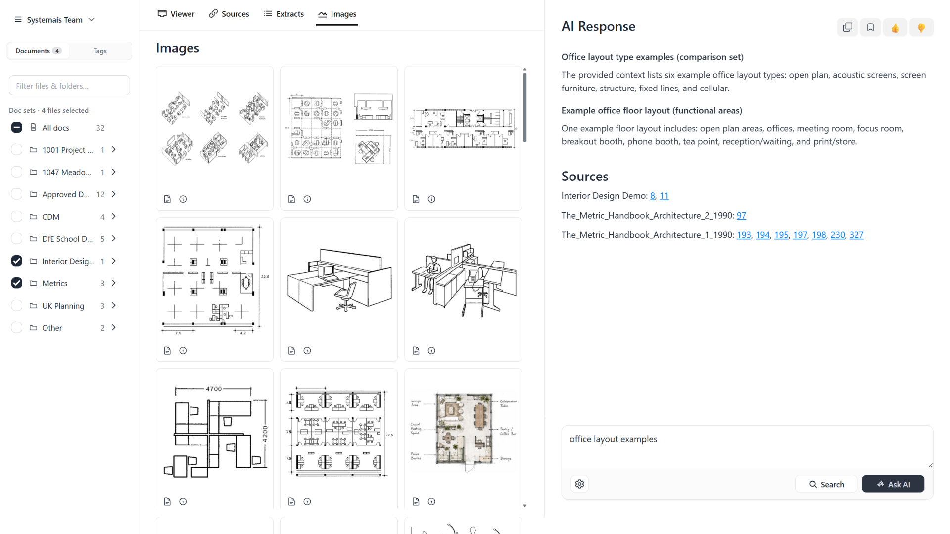Image resolution: width=950 pixels, height=534 pixels.
Task: Expand the 1047 Meado... folder
Action: [114, 172]
